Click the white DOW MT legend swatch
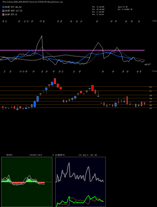Screen dimensions: 157x207 pyautogui.click(x=3, y=11)
